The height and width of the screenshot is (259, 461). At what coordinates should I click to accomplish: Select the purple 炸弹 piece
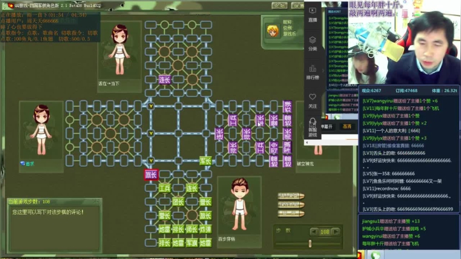287,106
